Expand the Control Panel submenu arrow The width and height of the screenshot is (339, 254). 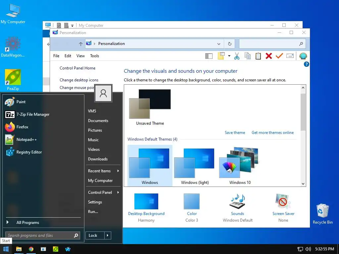pos(118,192)
